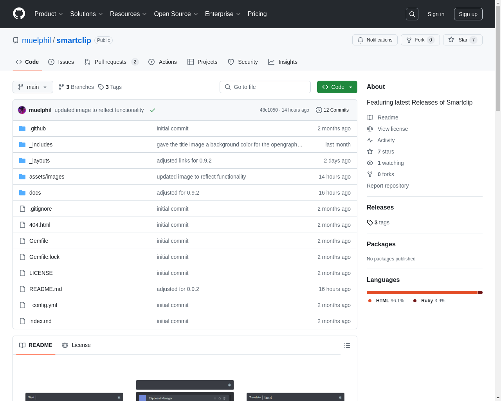Switch to the Security tab
Viewport: 501px width, 401px height.
tap(243, 62)
